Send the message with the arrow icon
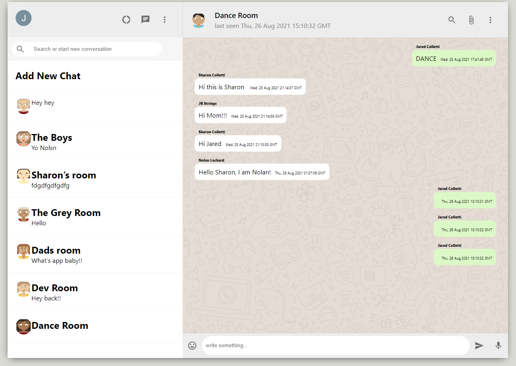This screenshot has height=366, width=516. coord(479,346)
